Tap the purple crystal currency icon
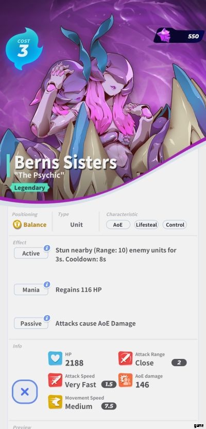The image size is (206, 429). 164,35
